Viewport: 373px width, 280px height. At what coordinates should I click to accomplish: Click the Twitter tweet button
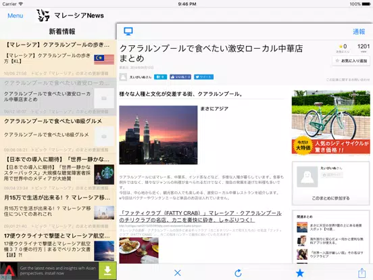click(x=203, y=77)
